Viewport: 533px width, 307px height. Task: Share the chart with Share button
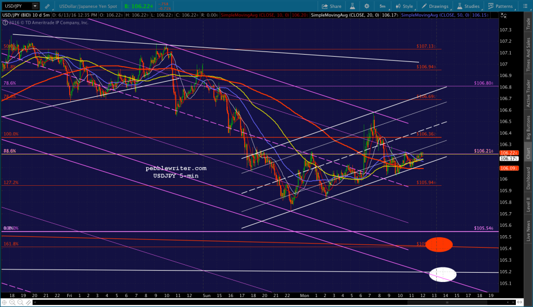332,6
